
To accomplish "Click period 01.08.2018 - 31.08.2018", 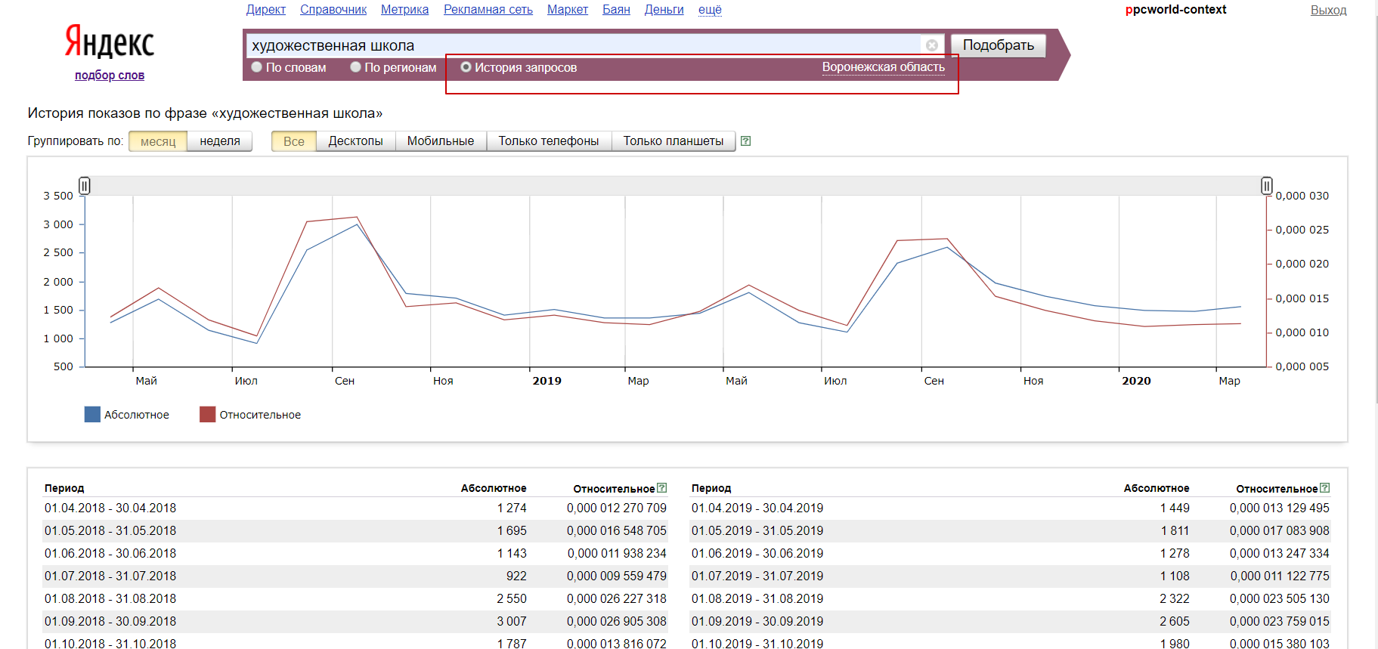I will tap(110, 599).
